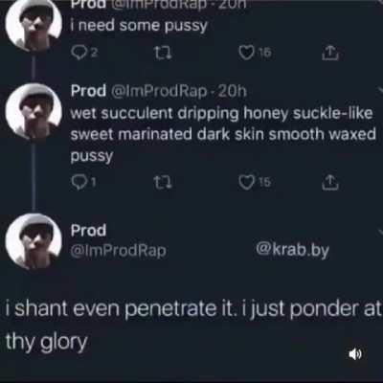
Task: Toggle sound with the speaker icon
Action: click(x=355, y=354)
